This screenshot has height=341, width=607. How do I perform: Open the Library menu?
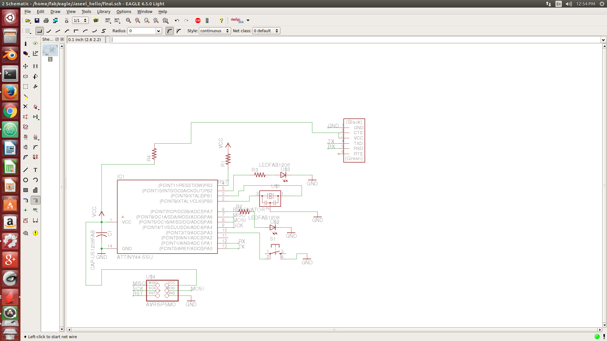click(104, 12)
